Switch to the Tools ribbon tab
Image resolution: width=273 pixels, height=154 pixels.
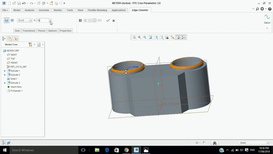(x=70, y=10)
